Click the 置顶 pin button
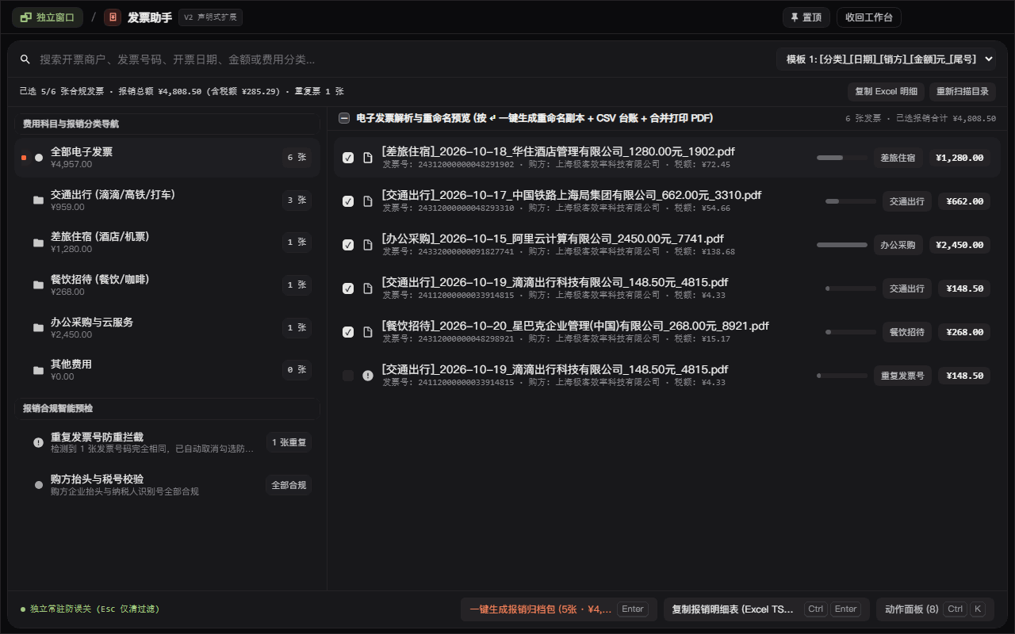The image size is (1015, 634). tap(806, 17)
